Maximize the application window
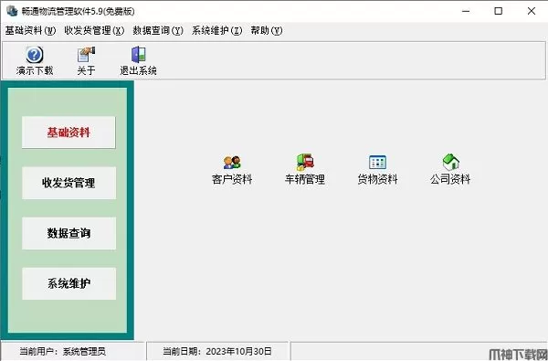 click(499, 11)
